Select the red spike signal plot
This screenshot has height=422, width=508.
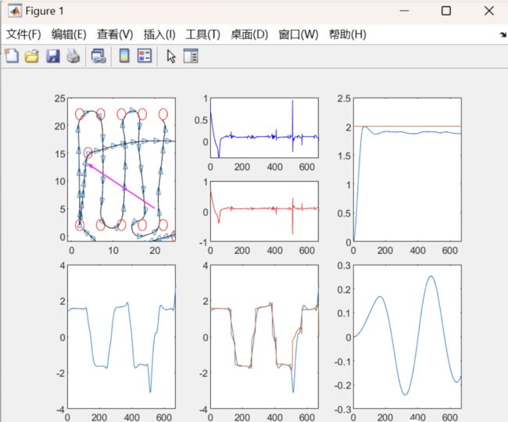(264, 211)
